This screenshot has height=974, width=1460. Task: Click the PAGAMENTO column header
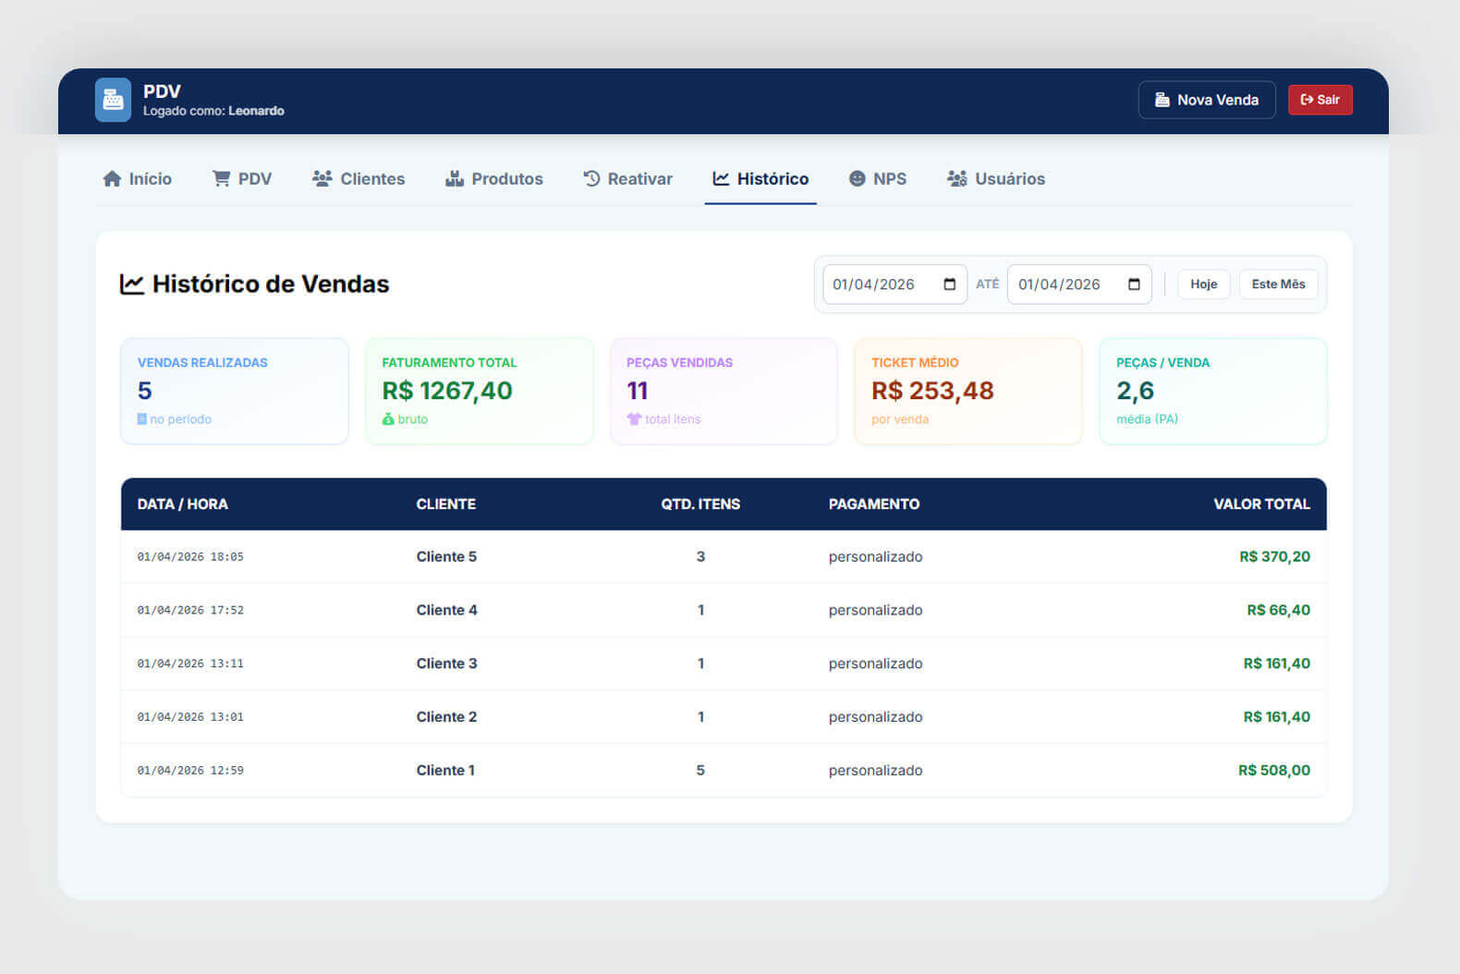click(x=874, y=504)
